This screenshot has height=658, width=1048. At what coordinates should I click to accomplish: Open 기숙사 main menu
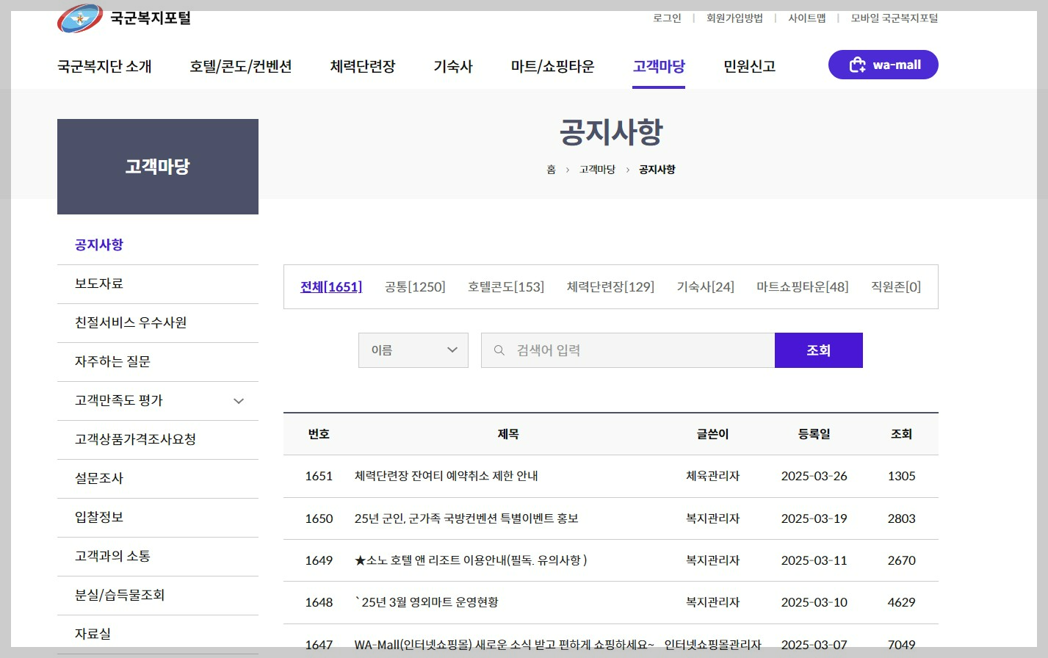(x=453, y=66)
